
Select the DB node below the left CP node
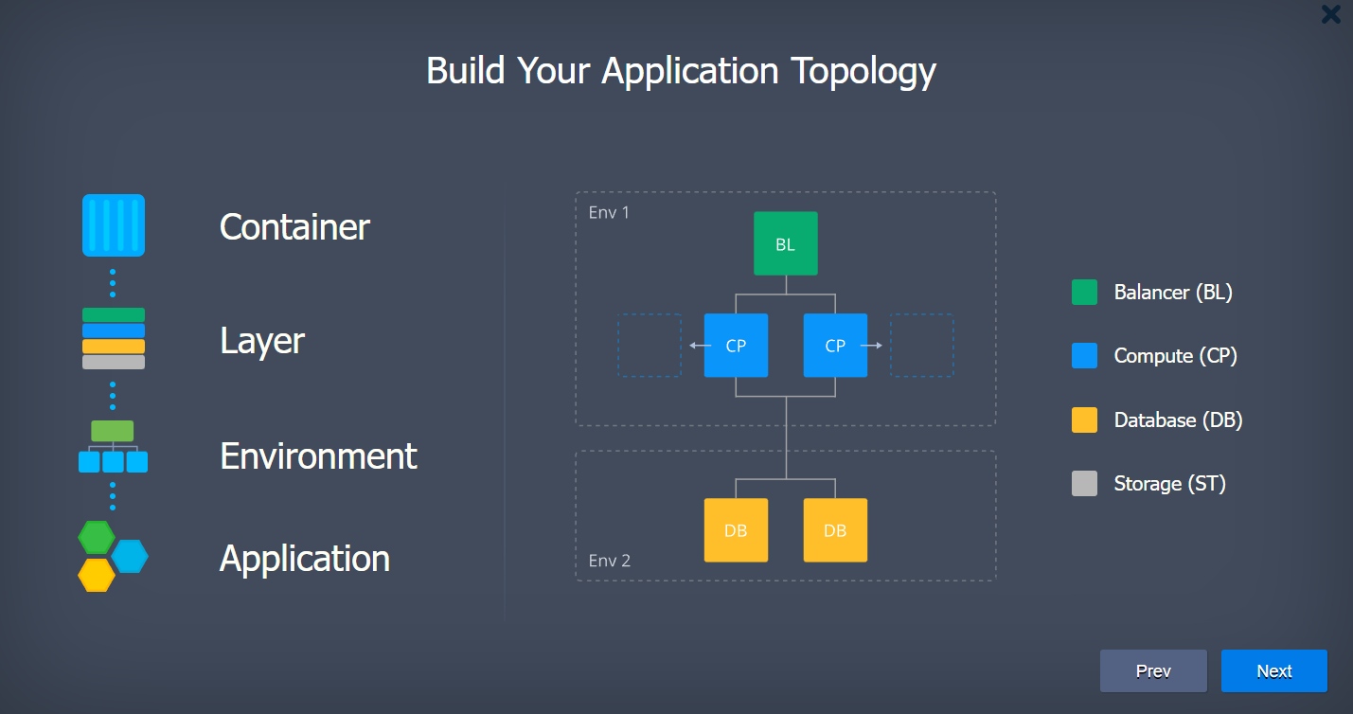[736, 530]
